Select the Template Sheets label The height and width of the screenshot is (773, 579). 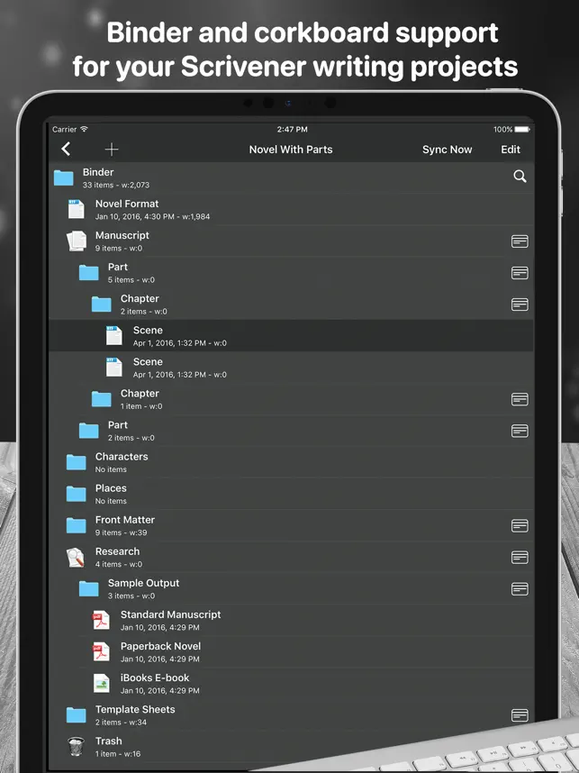pos(135,709)
